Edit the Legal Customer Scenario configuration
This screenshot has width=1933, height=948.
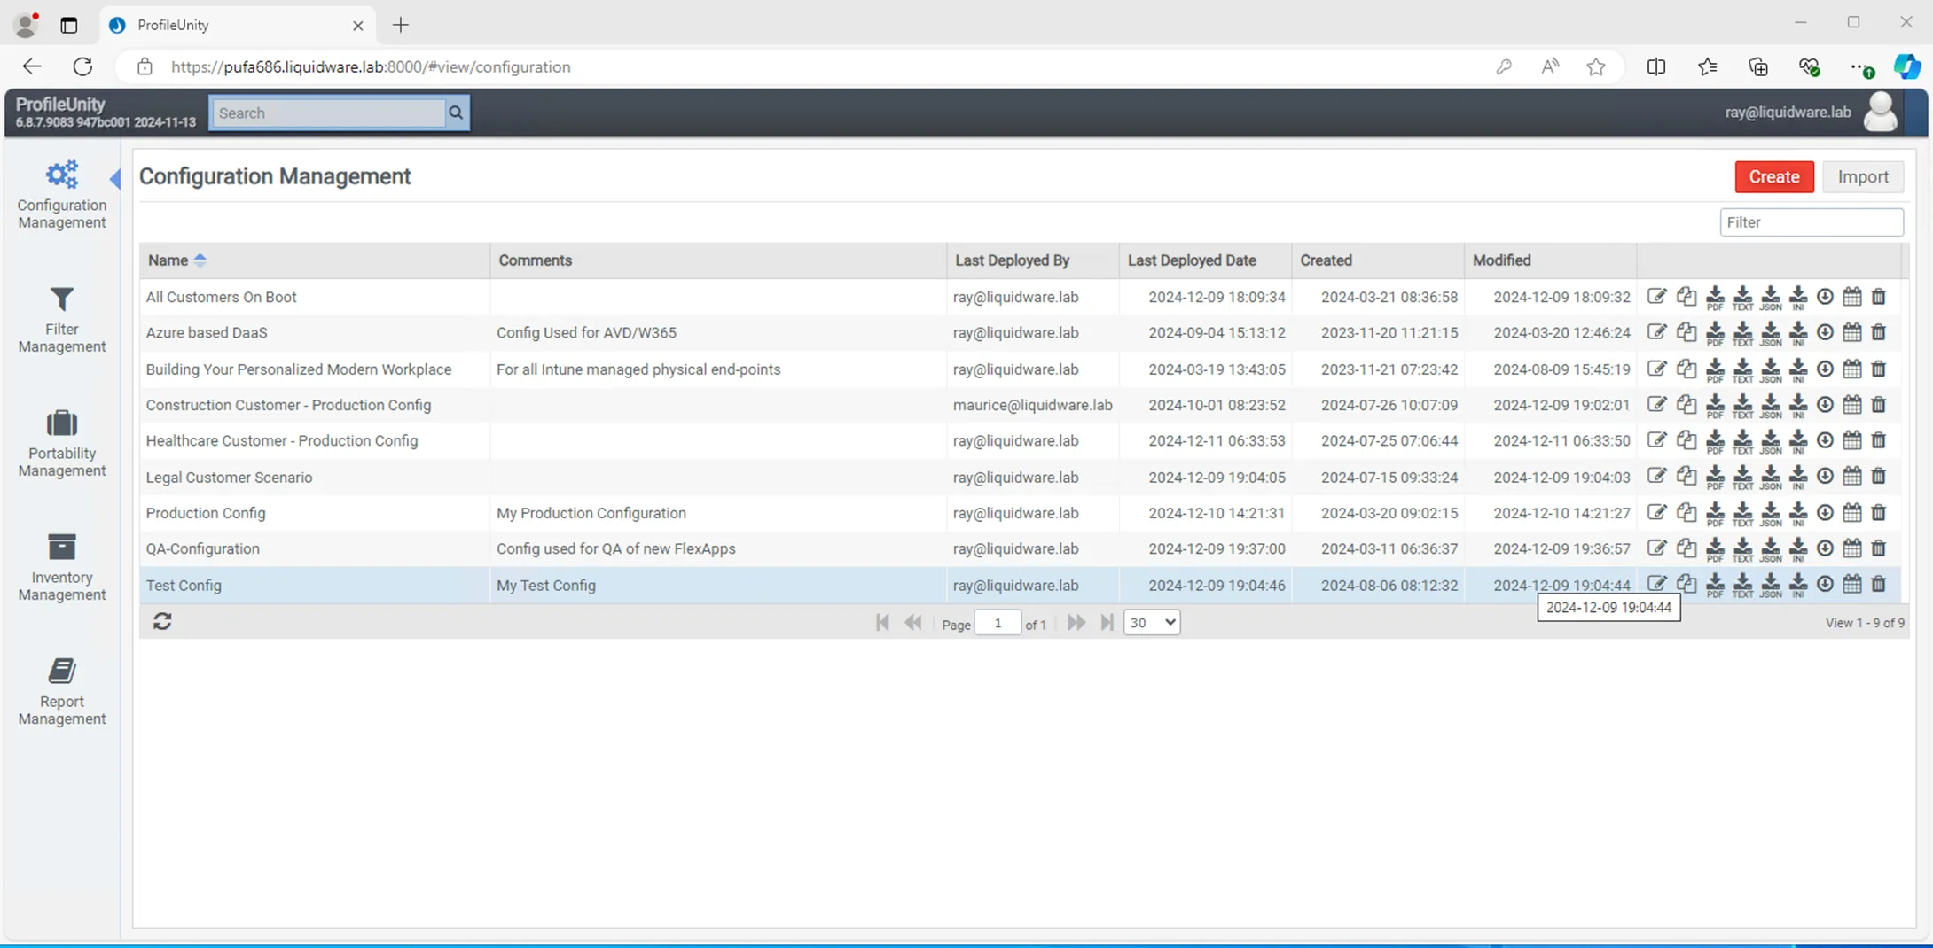pyautogui.click(x=1656, y=477)
